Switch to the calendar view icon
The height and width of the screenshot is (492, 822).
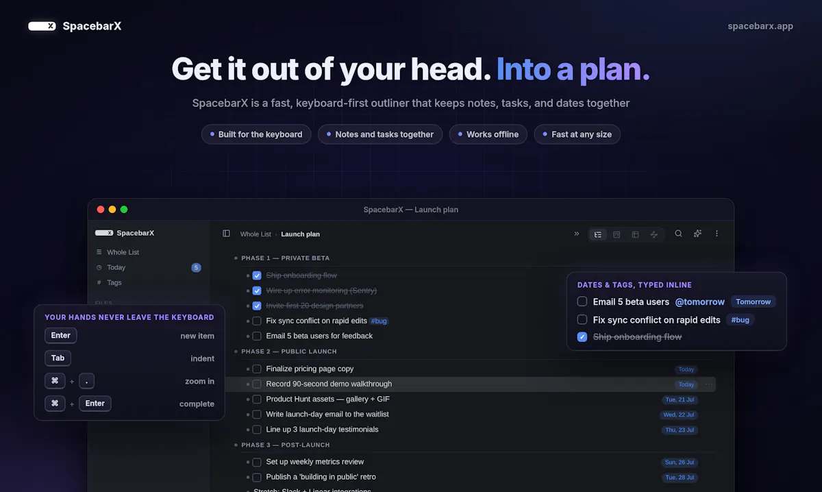click(x=616, y=234)
